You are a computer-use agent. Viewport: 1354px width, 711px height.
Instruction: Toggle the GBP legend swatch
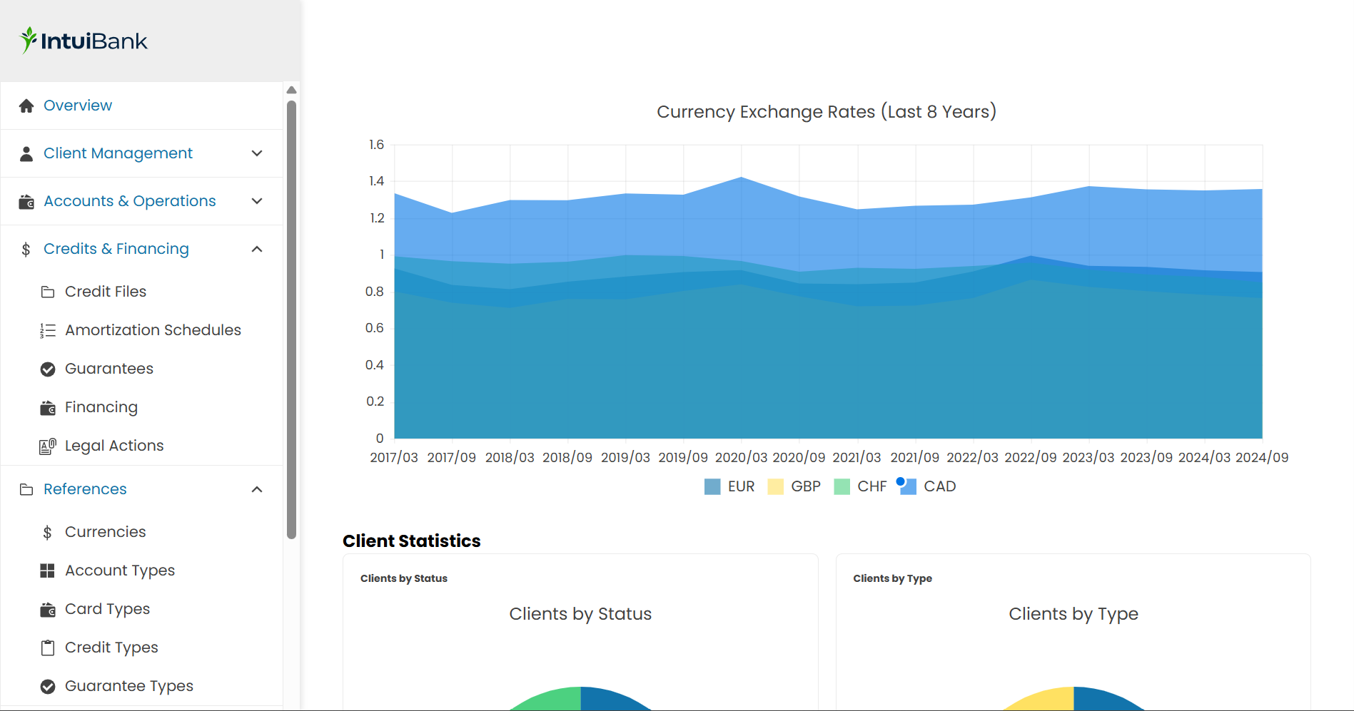(775, 487)
